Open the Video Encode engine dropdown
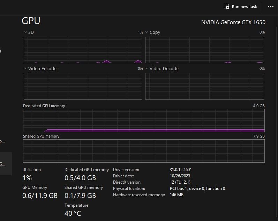The width and height of the screenshot is (278, 221). (25, 68)
